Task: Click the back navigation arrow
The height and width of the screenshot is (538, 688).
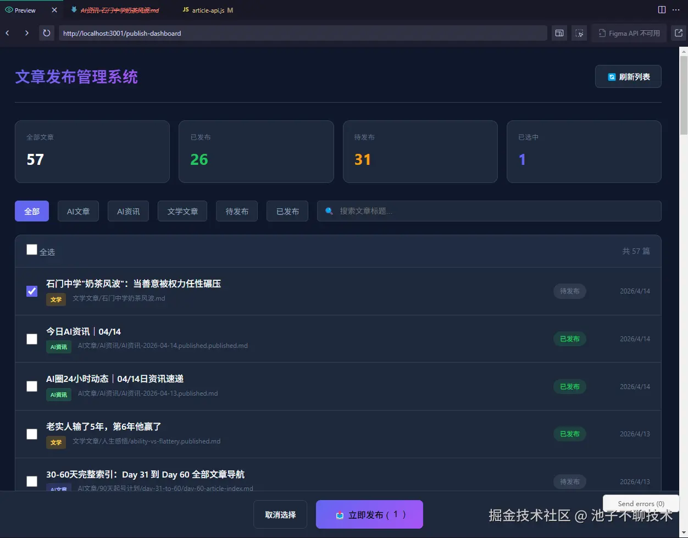Action: click(x=7, y=33)
